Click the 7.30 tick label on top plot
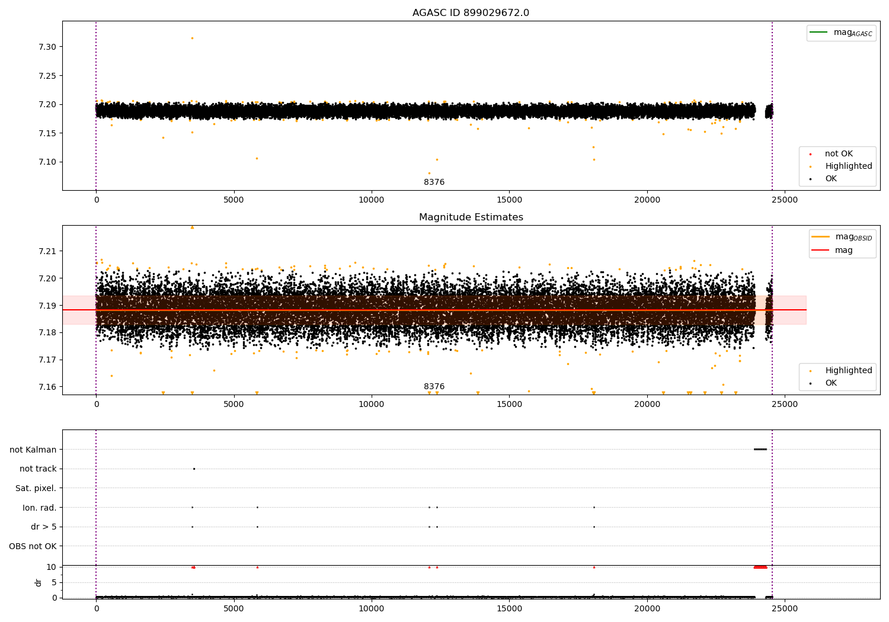Screen dimensions: 889x622 (47, 47)
